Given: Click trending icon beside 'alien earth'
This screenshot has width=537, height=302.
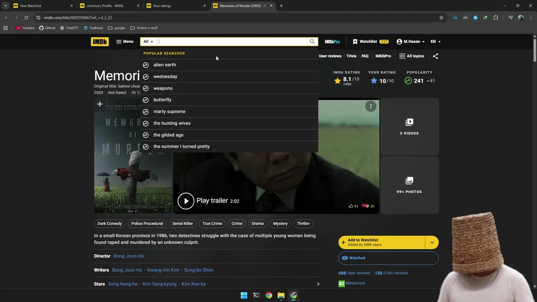Looking at the screenshot, I should 146,65.
